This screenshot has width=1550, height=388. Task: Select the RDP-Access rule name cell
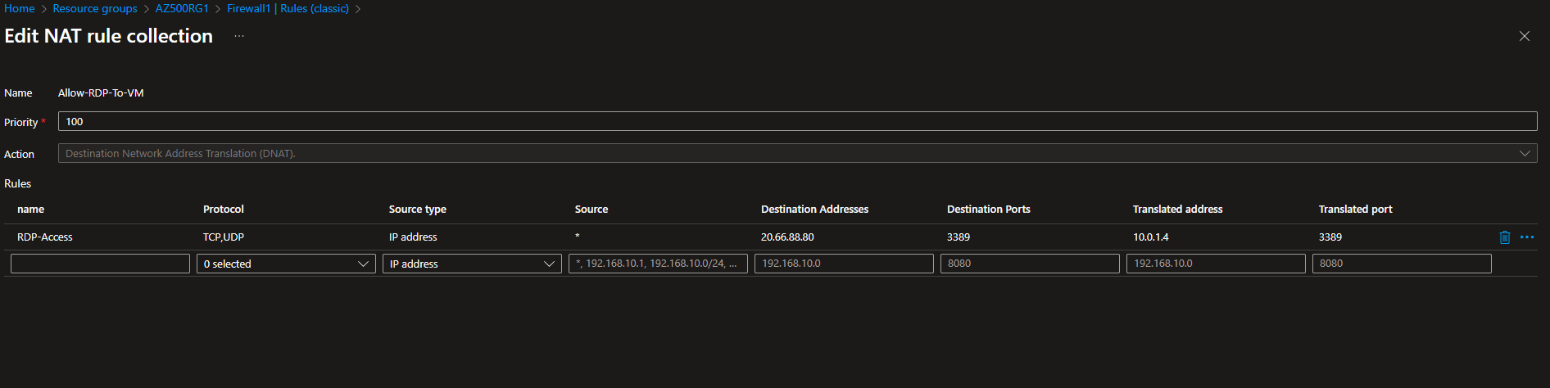(45, 237)
